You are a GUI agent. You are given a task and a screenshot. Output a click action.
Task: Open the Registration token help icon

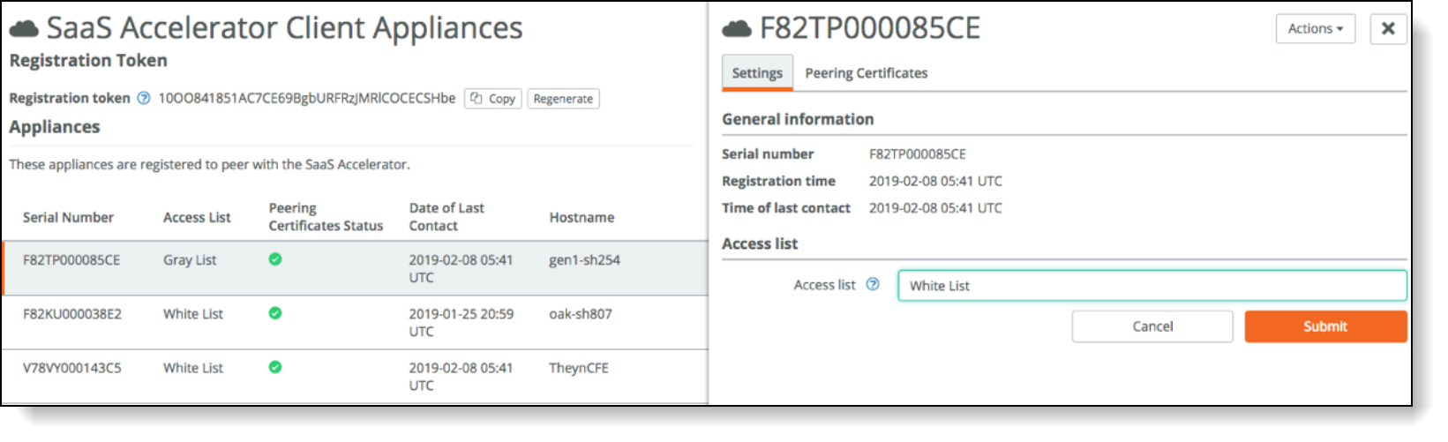tap(144, 98)
